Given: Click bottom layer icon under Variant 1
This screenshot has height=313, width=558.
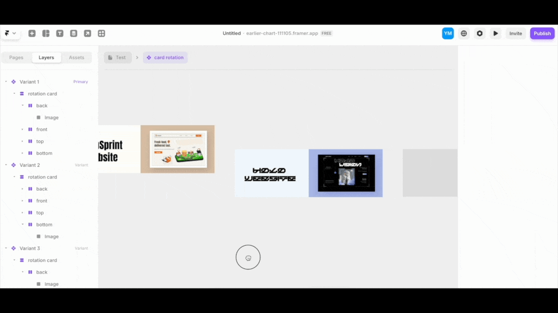Looking at the screenshot, I should pyautogui.click(x=30, y=153).
